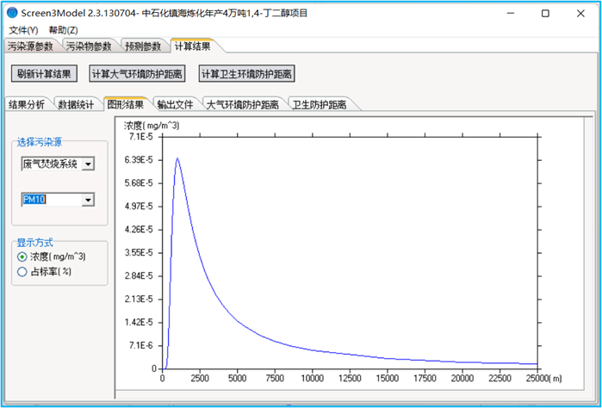Image resolution: width=602 pixels, height=408 pixels.
Task: Click the 7.1E-5 y-axis label
Action: point(141,137)
